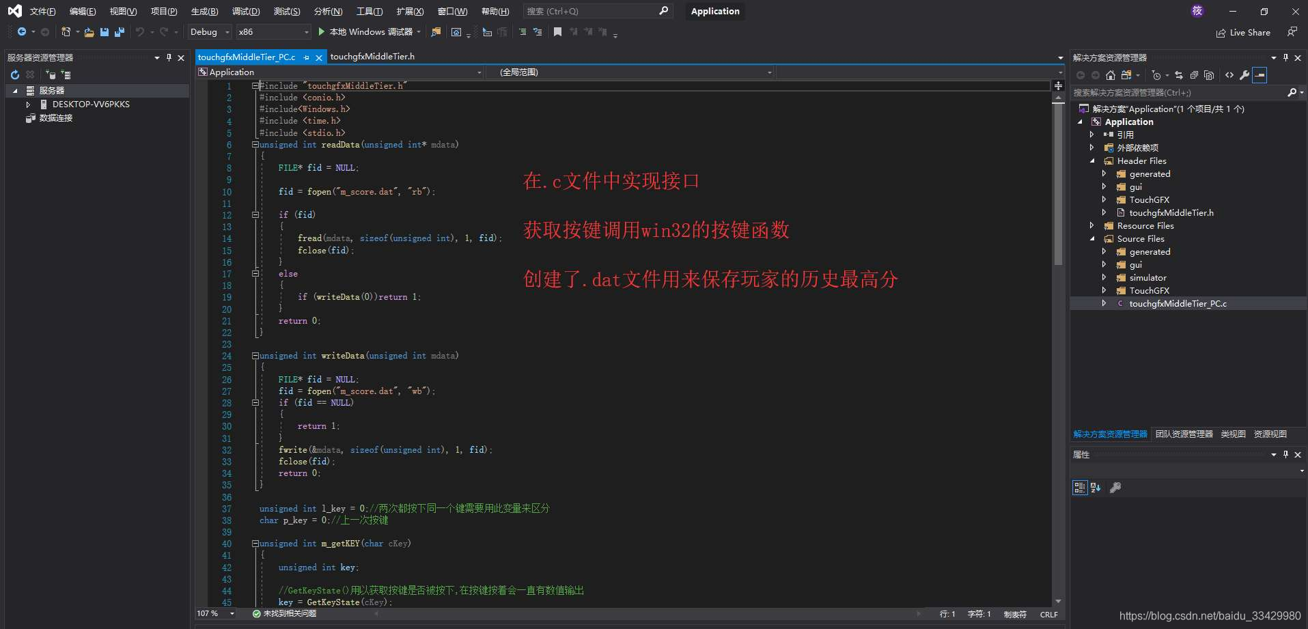The height and width of the screenshot is (629, 1308).
Task: Click the Show All Files icon in Solution Explorer
Action: (x=1209, y=75)
